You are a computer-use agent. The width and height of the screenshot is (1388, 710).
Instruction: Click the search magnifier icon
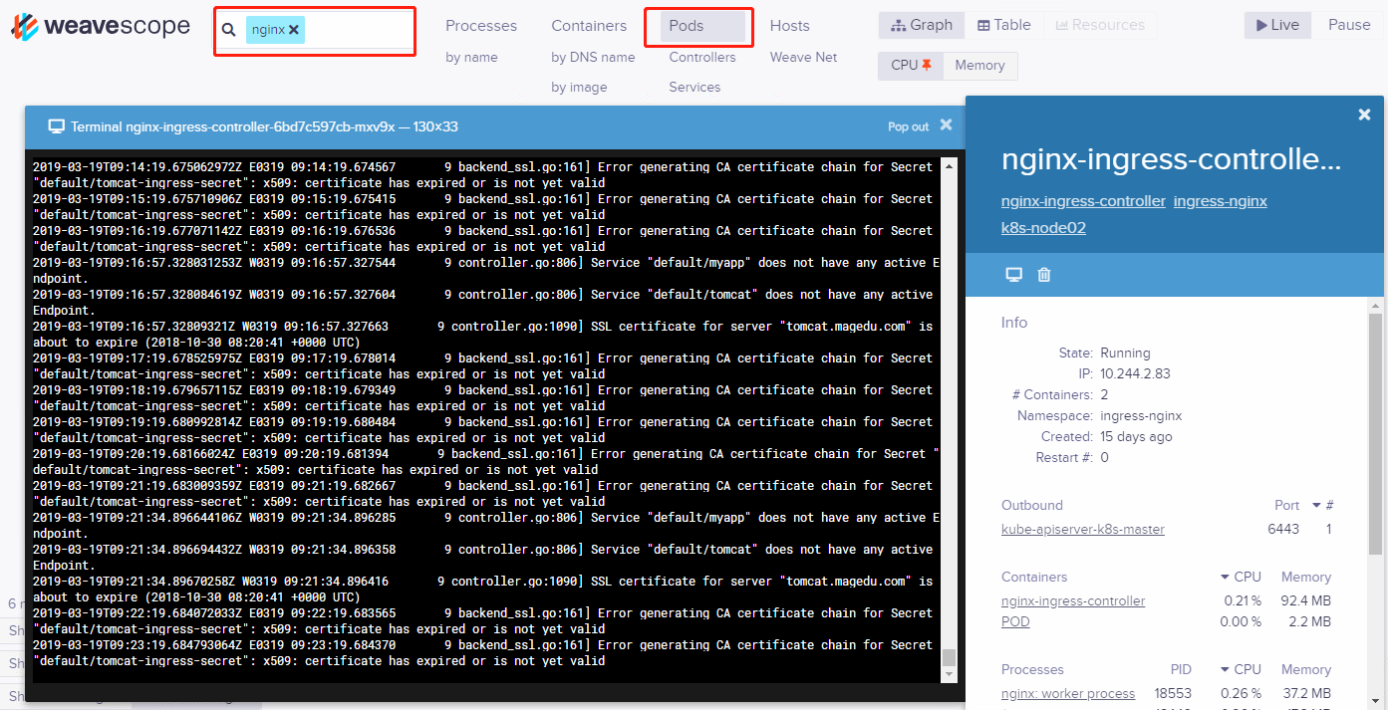click(x=229, y=30)
